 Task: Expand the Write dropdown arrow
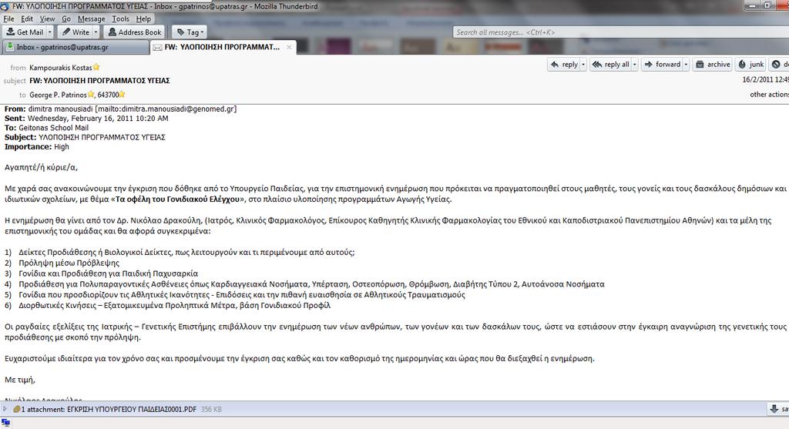coord(96,32)
